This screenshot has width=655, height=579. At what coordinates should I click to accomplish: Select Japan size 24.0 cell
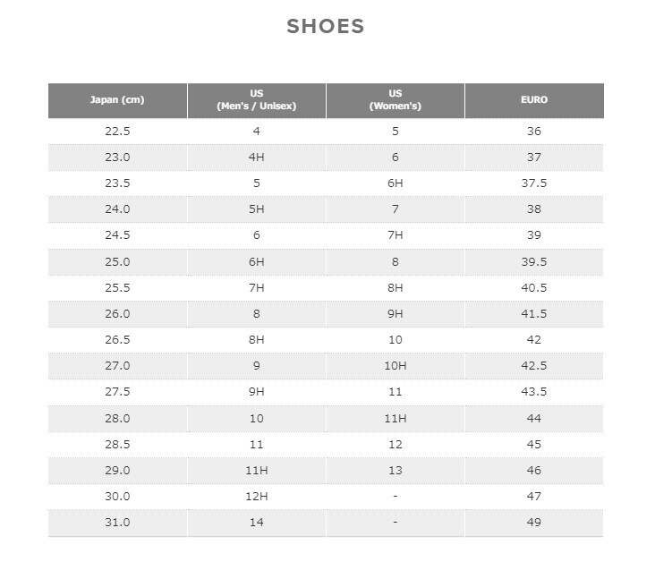pos(117,209)
